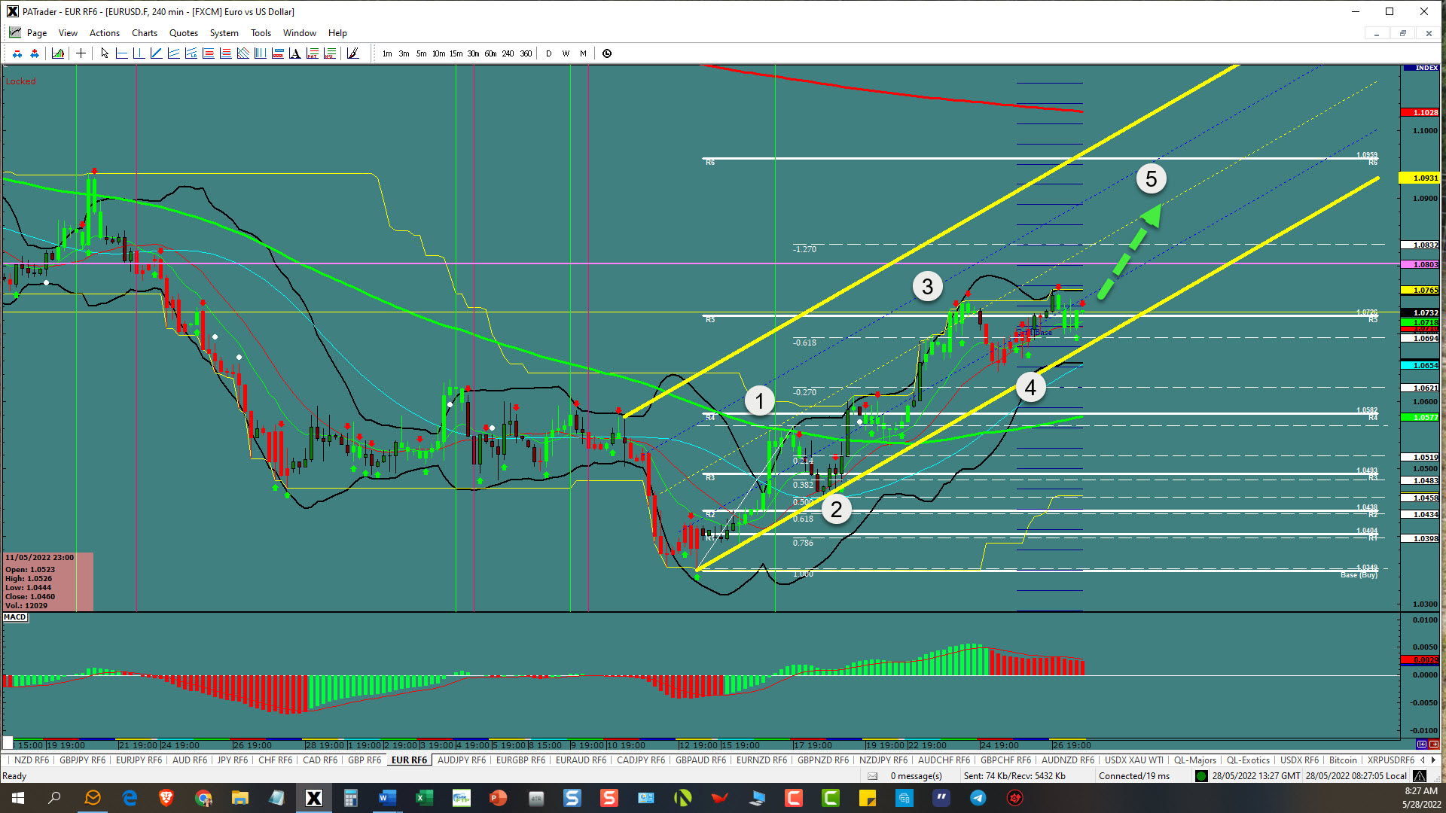
Task: Click the buy order arrows icon
Action: [x=35, y=53]
